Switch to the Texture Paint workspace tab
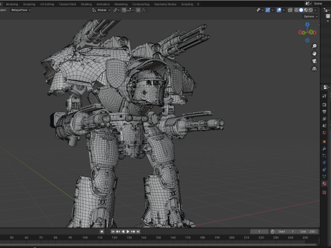Screen dimensions: 331x248 pos(68,4)
